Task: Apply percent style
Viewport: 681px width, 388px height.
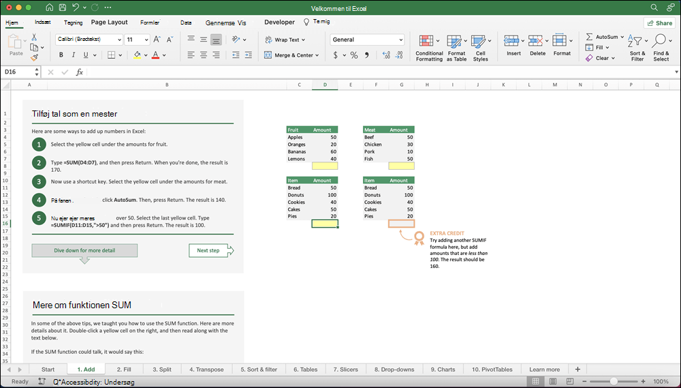Action: click(354, 55)
